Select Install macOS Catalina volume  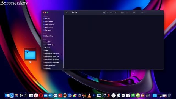[x=52, y=59]
